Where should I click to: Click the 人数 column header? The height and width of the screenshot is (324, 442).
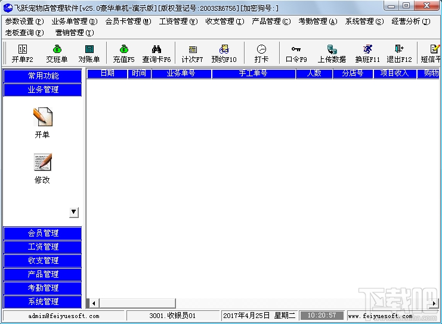click(x=314, y=73)
